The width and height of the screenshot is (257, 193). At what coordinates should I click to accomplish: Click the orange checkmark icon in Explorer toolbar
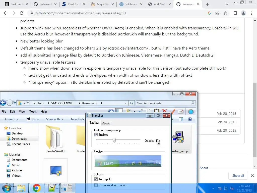(173, 111)
